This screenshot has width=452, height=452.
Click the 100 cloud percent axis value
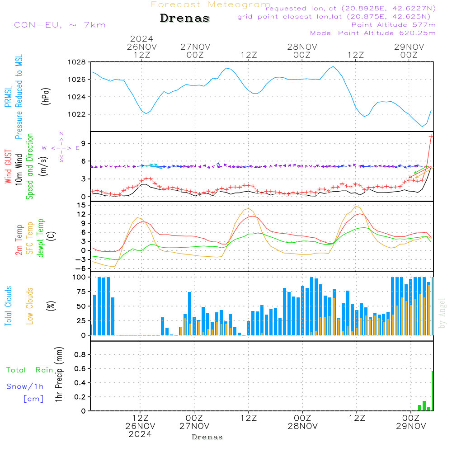(x=79, y=278)
